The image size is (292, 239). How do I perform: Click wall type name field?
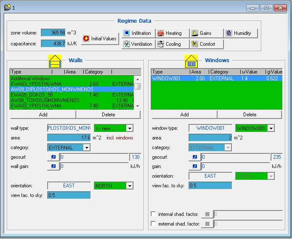pyautogui.click(x=69, y=128)
